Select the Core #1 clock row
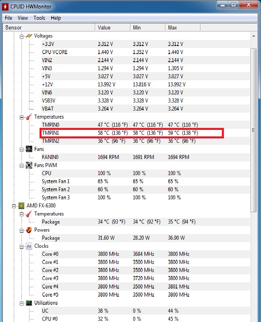 click(145, 262)
